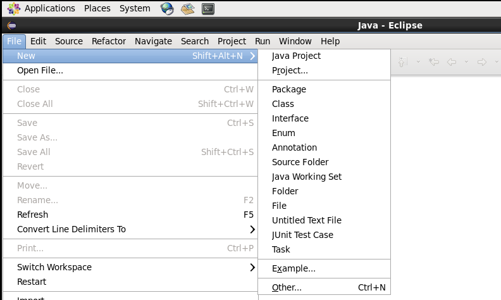Launch the web browser from the top panel

tap(167, 9)
